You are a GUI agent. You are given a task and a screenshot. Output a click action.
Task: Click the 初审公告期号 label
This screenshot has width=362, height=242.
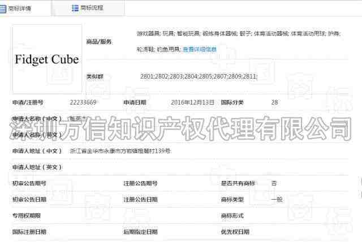29,183
